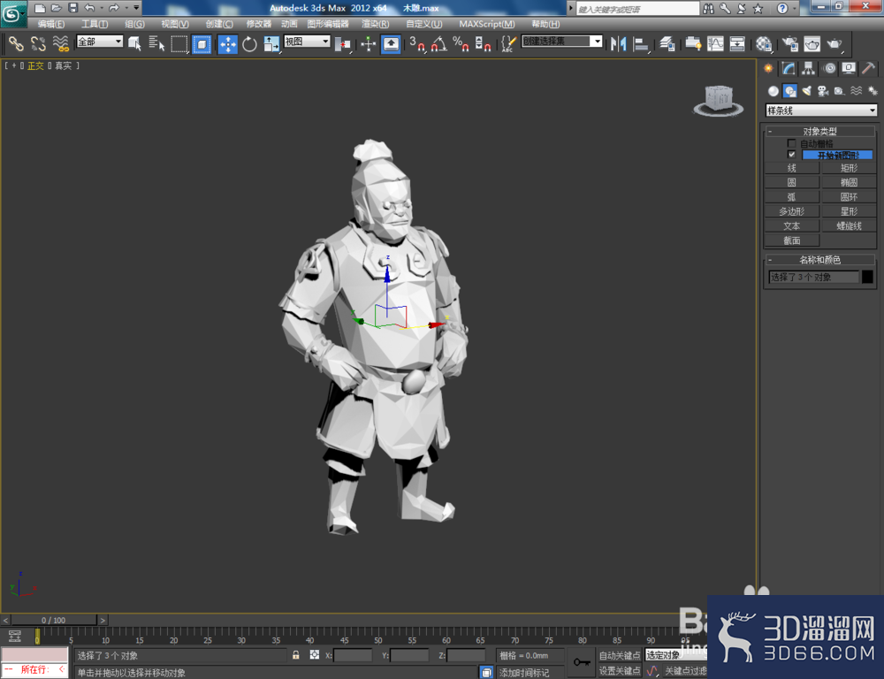The height and width of the screenshot is (679, 884).
Task: Toggle the 3D Snaps magnet
Action: [x=417, y=43]
